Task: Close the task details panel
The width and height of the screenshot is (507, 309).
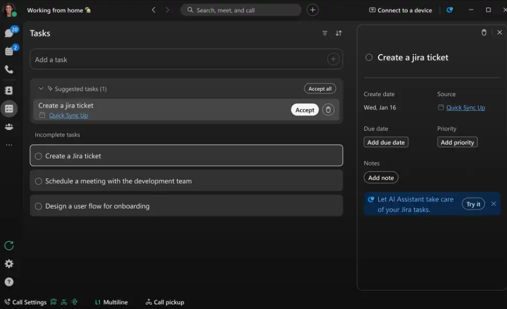Action: tap(499, 32)
